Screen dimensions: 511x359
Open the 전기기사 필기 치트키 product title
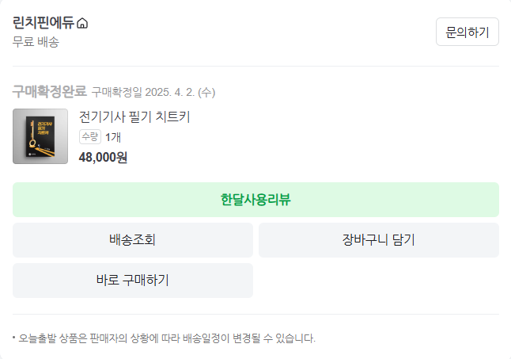134,116
